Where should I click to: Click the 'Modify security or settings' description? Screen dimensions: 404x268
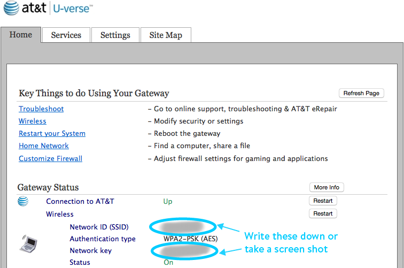click(199, 121)
